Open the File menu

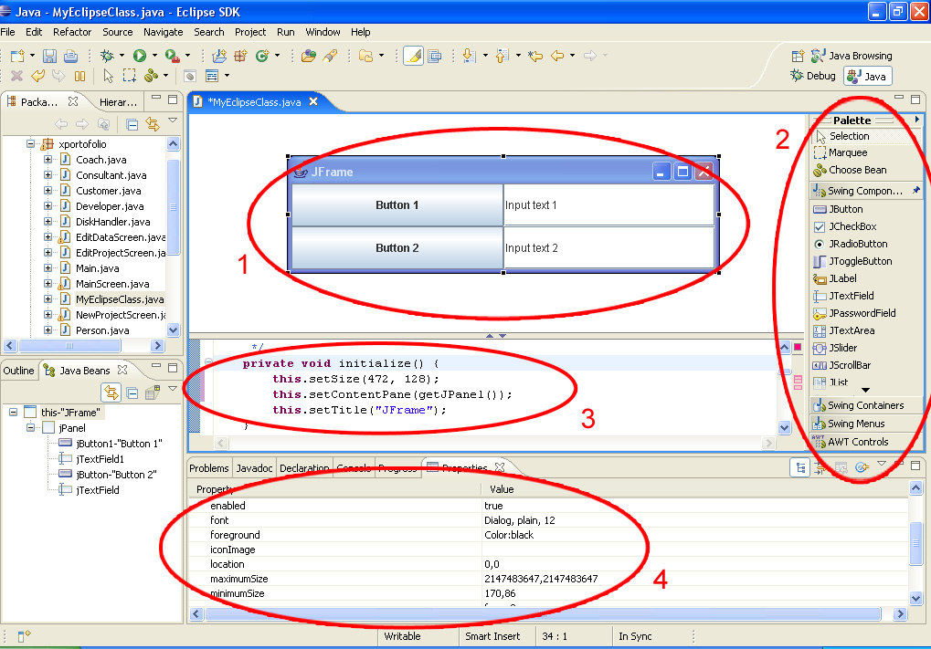7,32
